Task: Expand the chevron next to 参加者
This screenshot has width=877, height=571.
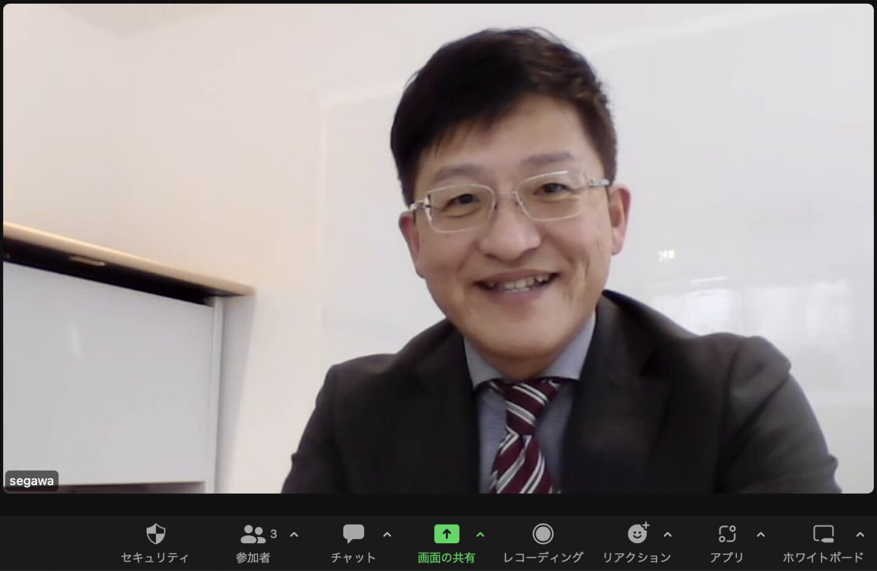Action: pos(294,535)
